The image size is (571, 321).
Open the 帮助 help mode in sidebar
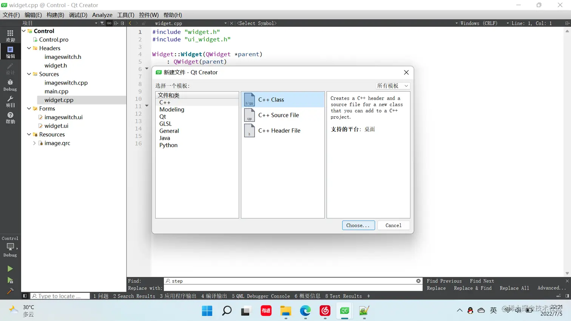pyautogui.click(x=10, y=118)
